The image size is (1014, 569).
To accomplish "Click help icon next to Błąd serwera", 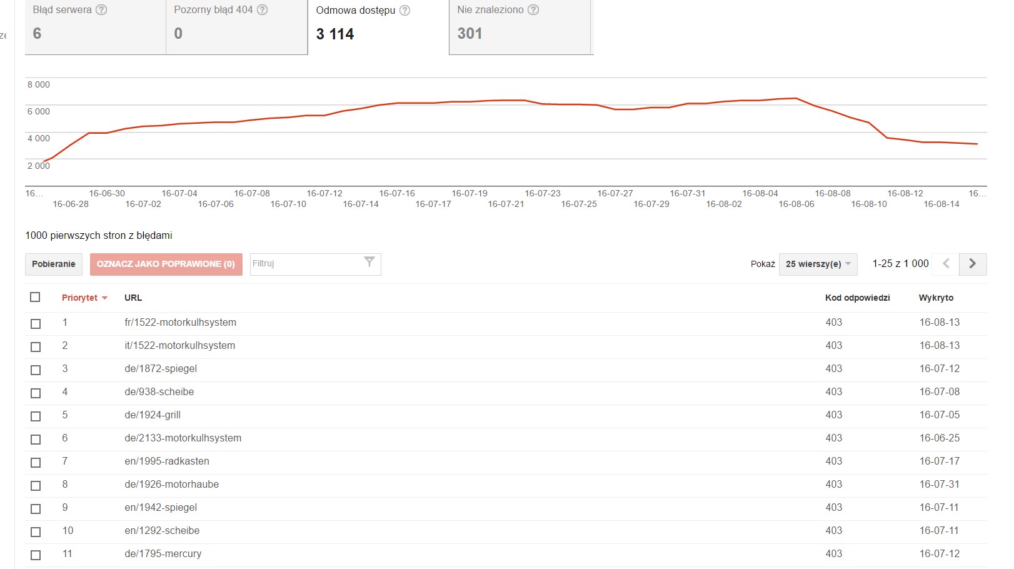I will point(101,10).
